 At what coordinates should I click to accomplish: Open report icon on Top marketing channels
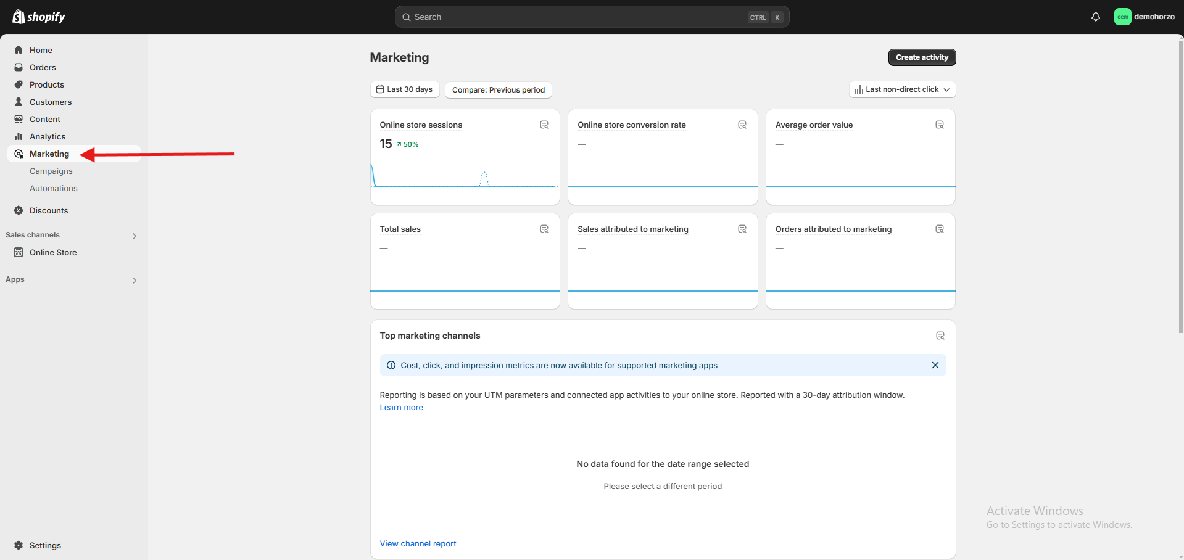click(x=940, y=336)
